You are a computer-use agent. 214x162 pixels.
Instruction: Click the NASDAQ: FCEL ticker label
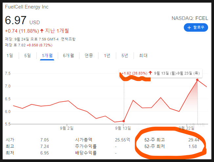(x=190, y=18)
